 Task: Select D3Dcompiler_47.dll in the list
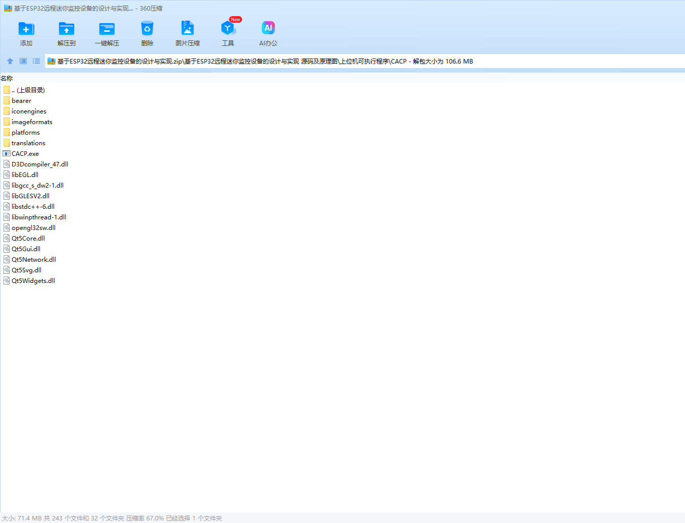click(35, 164)
